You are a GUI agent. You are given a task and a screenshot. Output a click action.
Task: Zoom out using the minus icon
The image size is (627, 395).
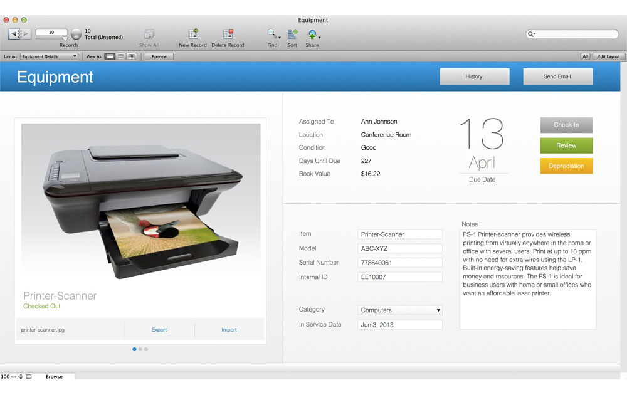14,377
